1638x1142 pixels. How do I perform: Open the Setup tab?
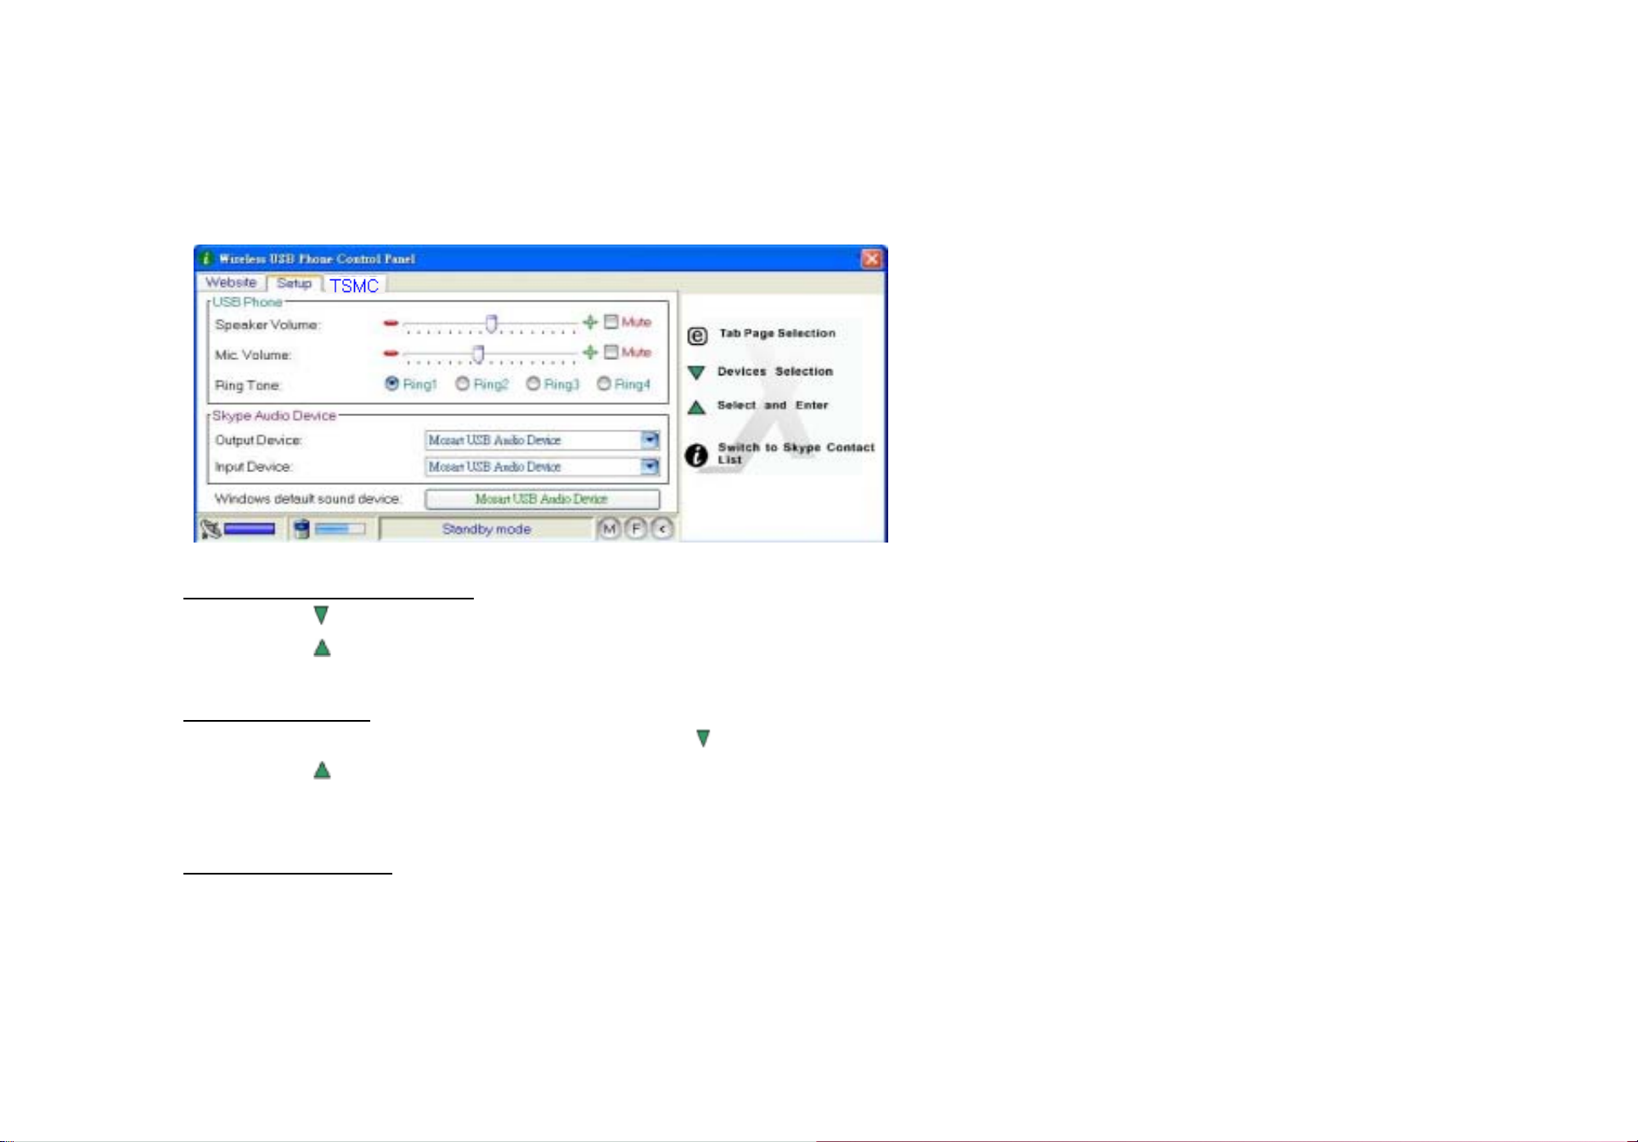point(294,284)
